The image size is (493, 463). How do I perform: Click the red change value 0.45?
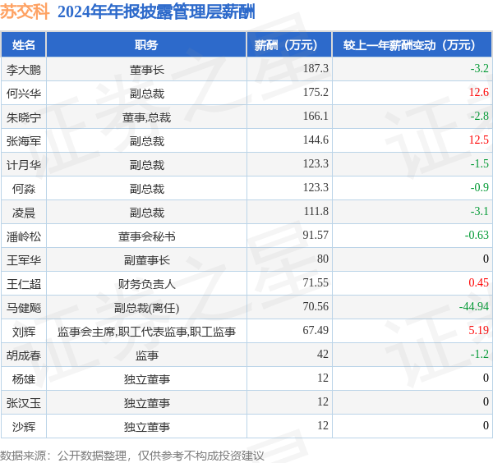click(x=478, y=282)
